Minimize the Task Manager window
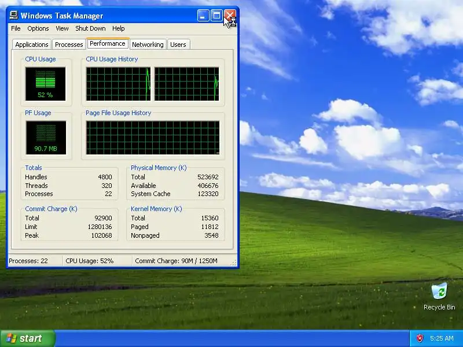The image size is (463, 347). tap(203, 16)
